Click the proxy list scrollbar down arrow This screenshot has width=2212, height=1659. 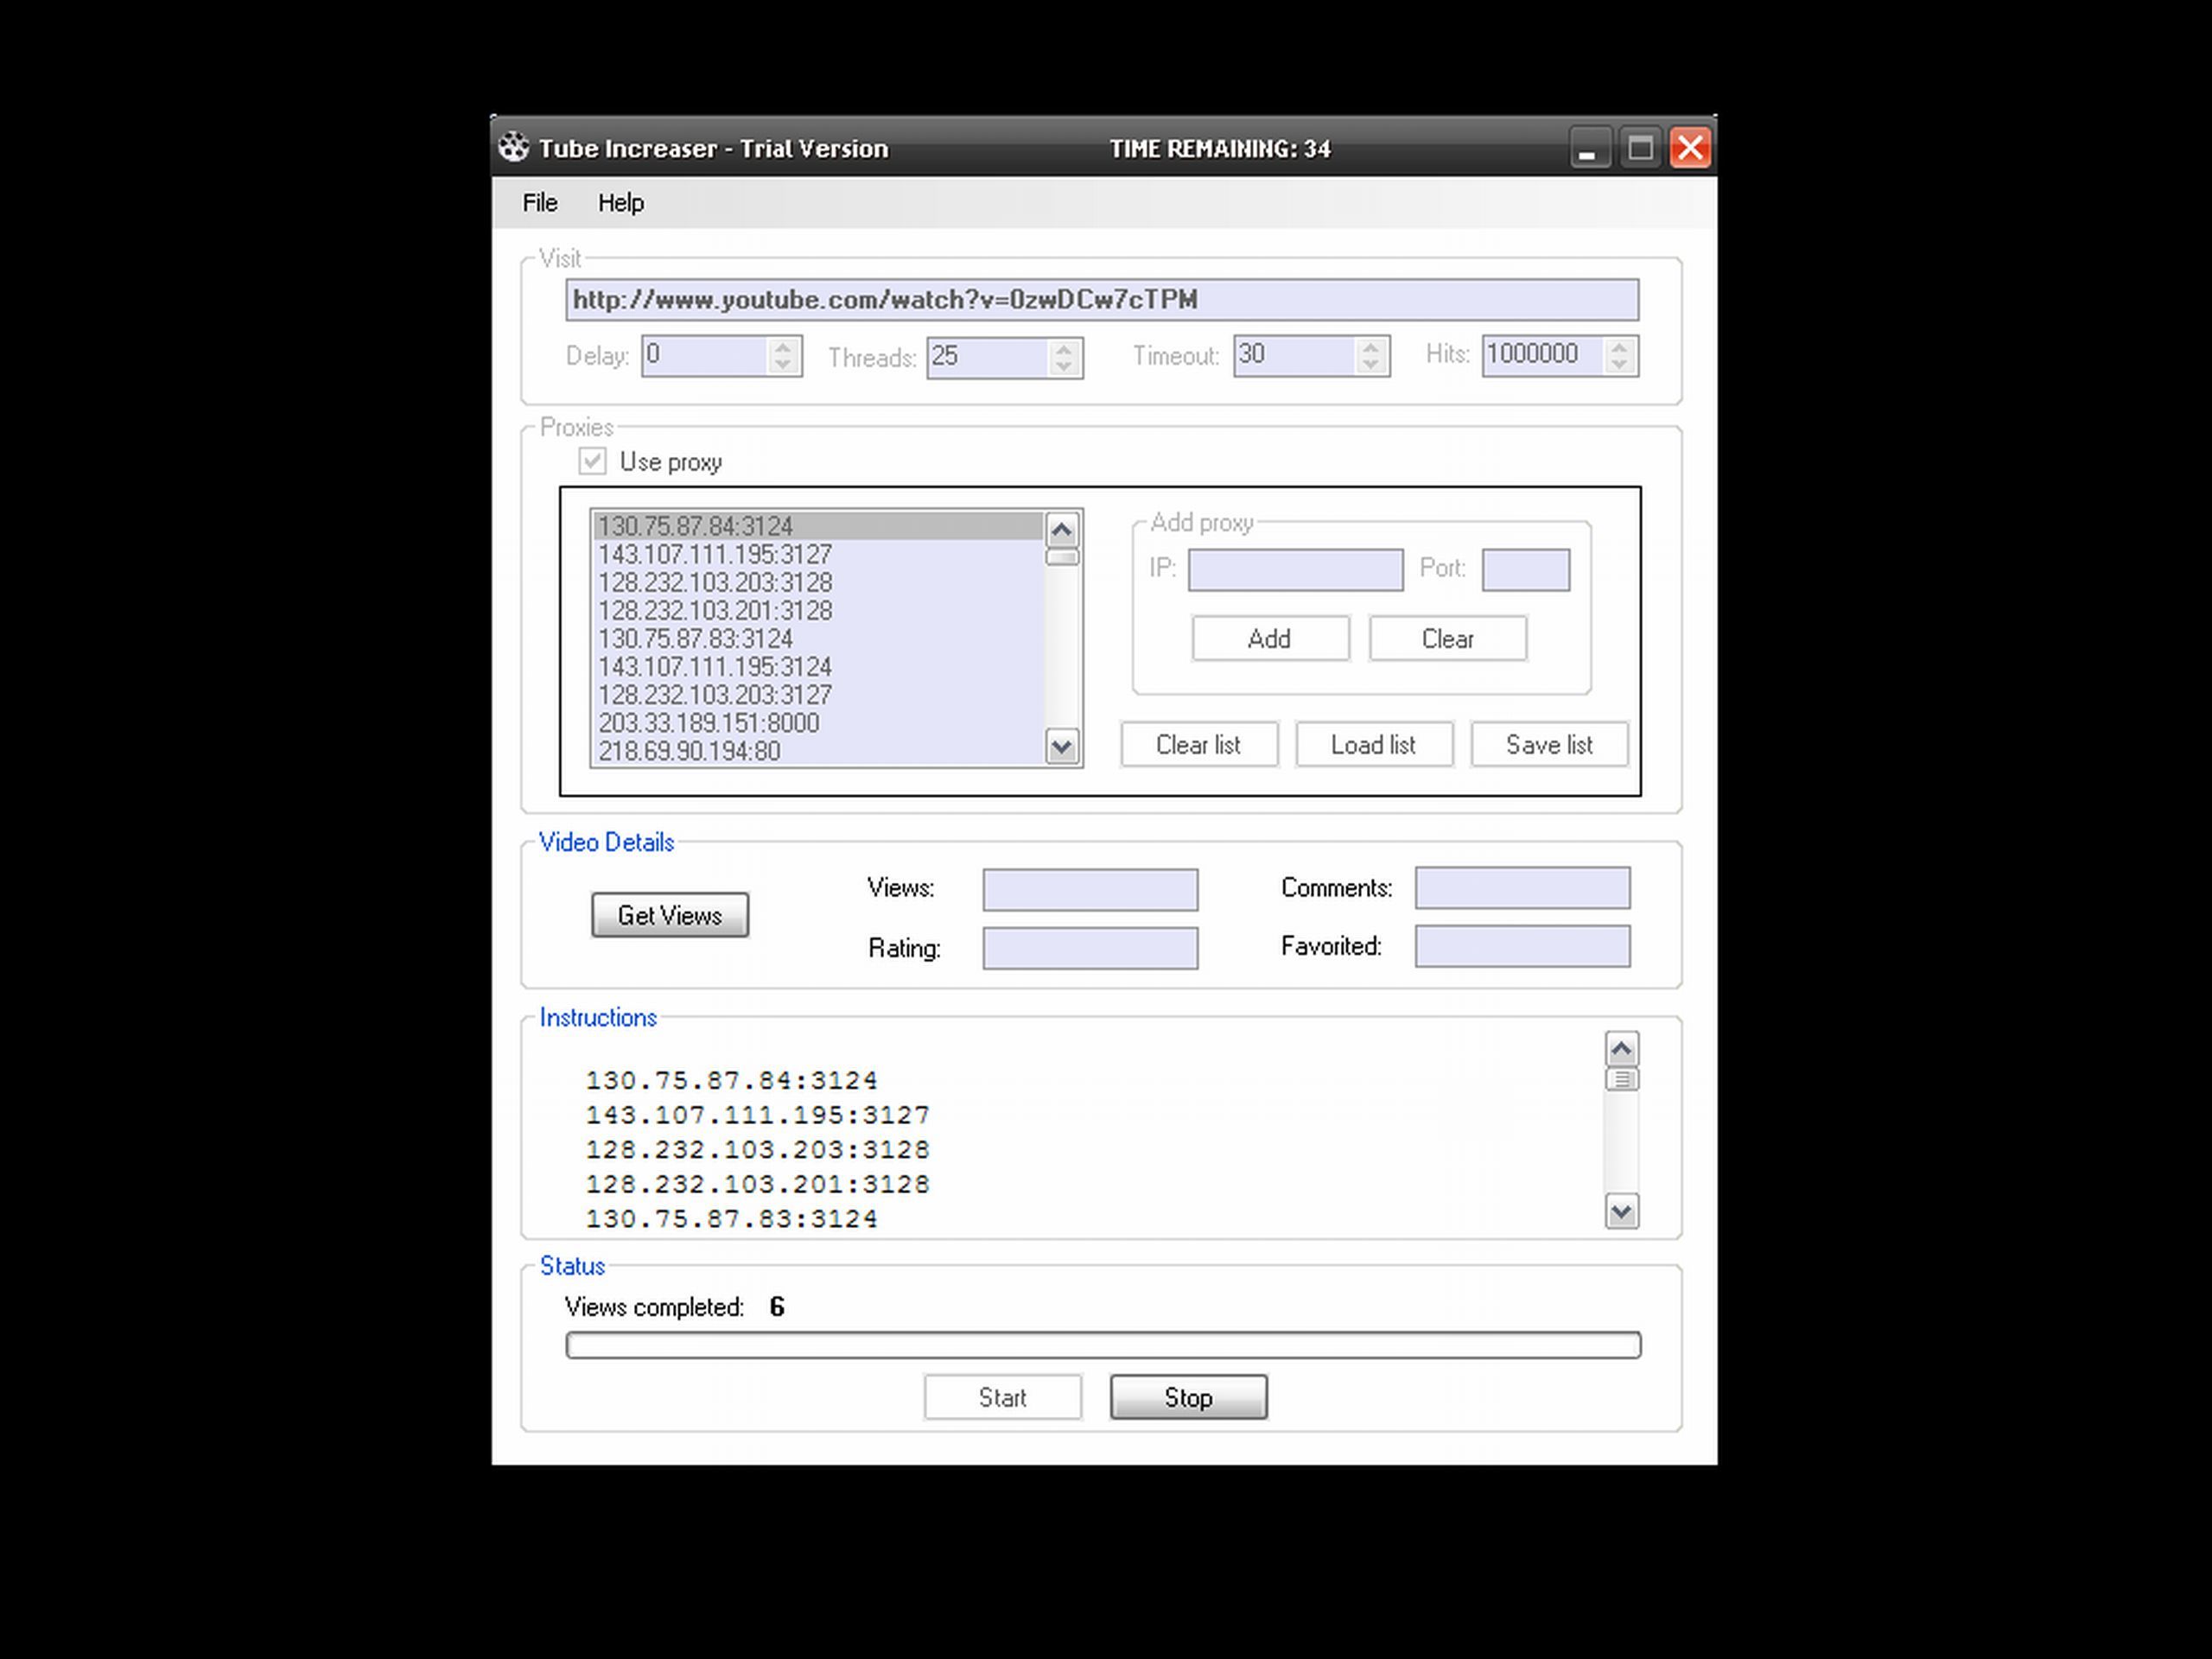tap(1062, 747)
